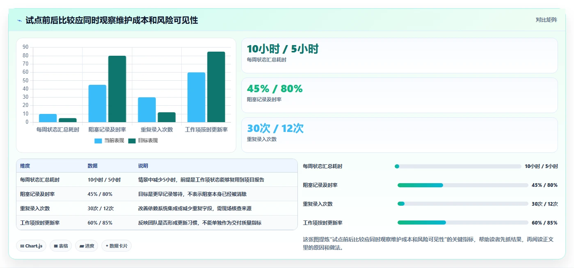Click table cell 60% / 85%
The height and width of the screenshot is (268, 574).
coord(100,223)
